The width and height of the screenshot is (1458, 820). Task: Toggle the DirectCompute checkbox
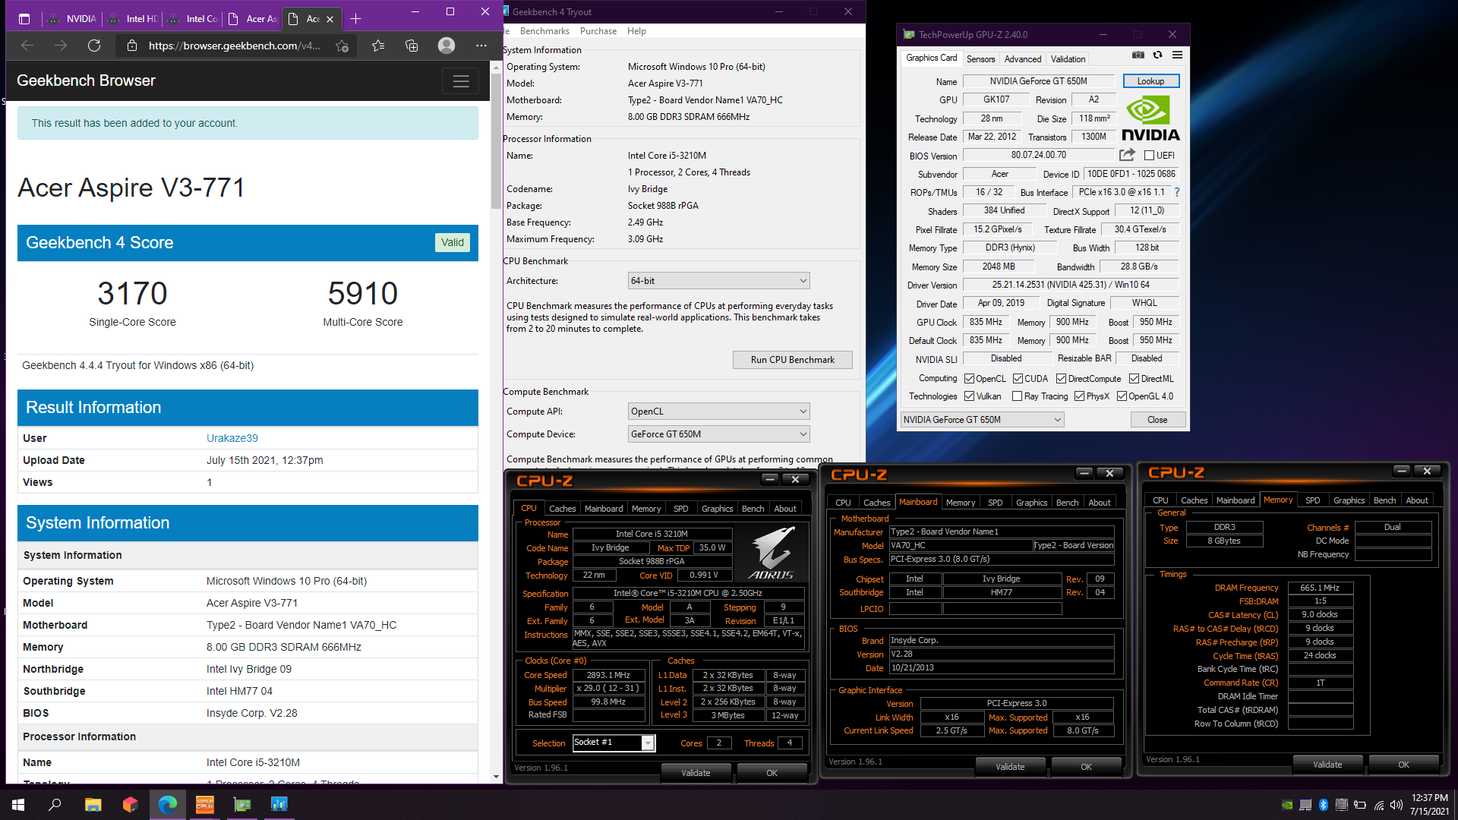tap(1062, 379)
